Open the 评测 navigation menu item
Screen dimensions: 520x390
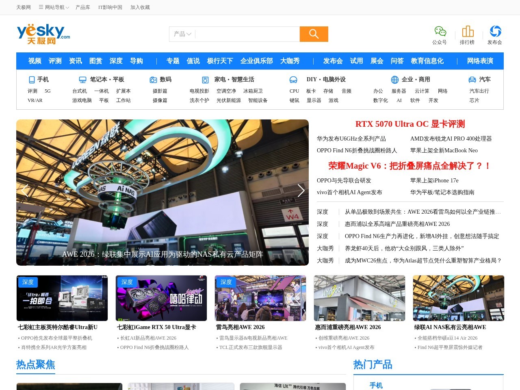coord(55,61)
